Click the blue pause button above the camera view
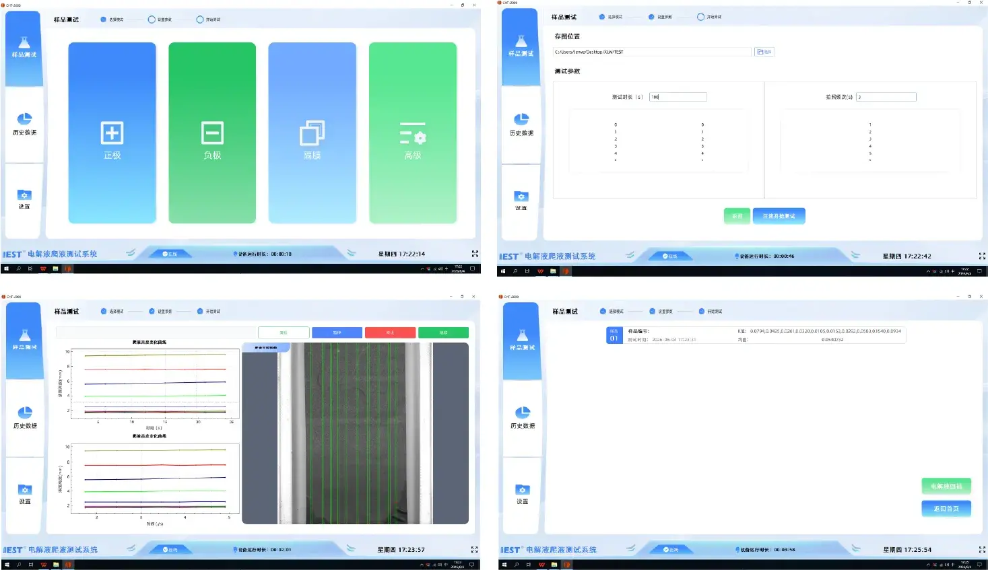Viewport: 988px width, 570px height. 337,332
